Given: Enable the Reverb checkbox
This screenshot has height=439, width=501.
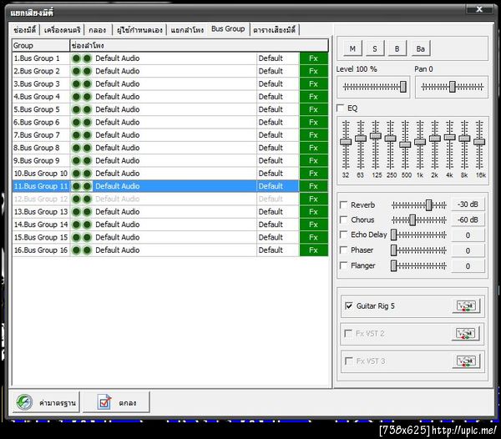Looking at the screenshot, I should point(343,204).
